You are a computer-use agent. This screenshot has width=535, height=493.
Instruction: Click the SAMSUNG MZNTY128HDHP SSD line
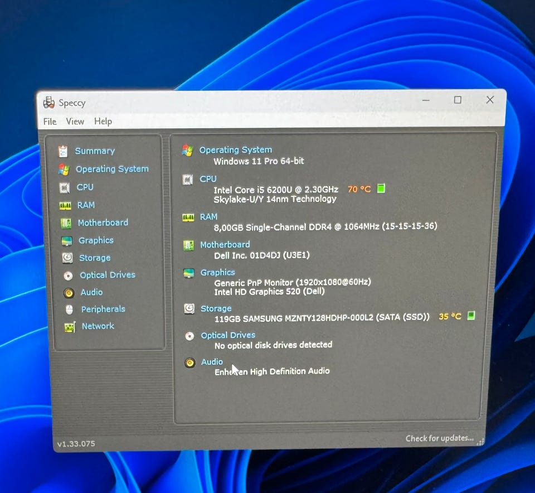coord(322,318)
